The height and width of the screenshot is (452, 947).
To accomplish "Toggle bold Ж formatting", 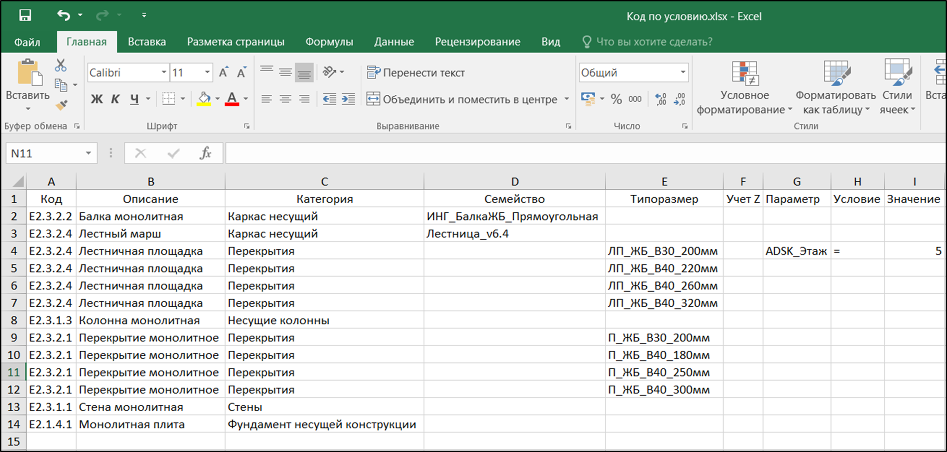I will (97, 99).
